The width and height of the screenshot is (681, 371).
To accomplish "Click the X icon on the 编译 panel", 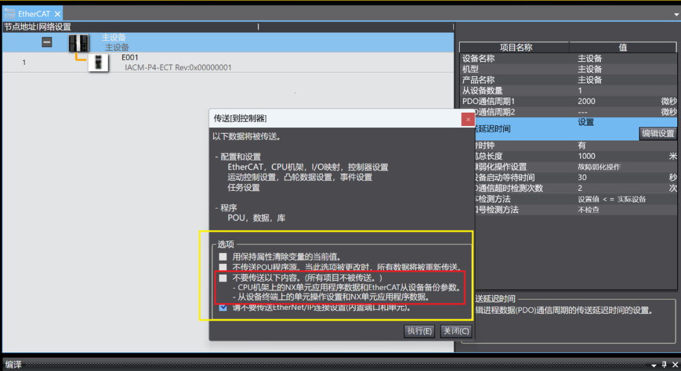I will pyautogui.click(x=675, y=364).
